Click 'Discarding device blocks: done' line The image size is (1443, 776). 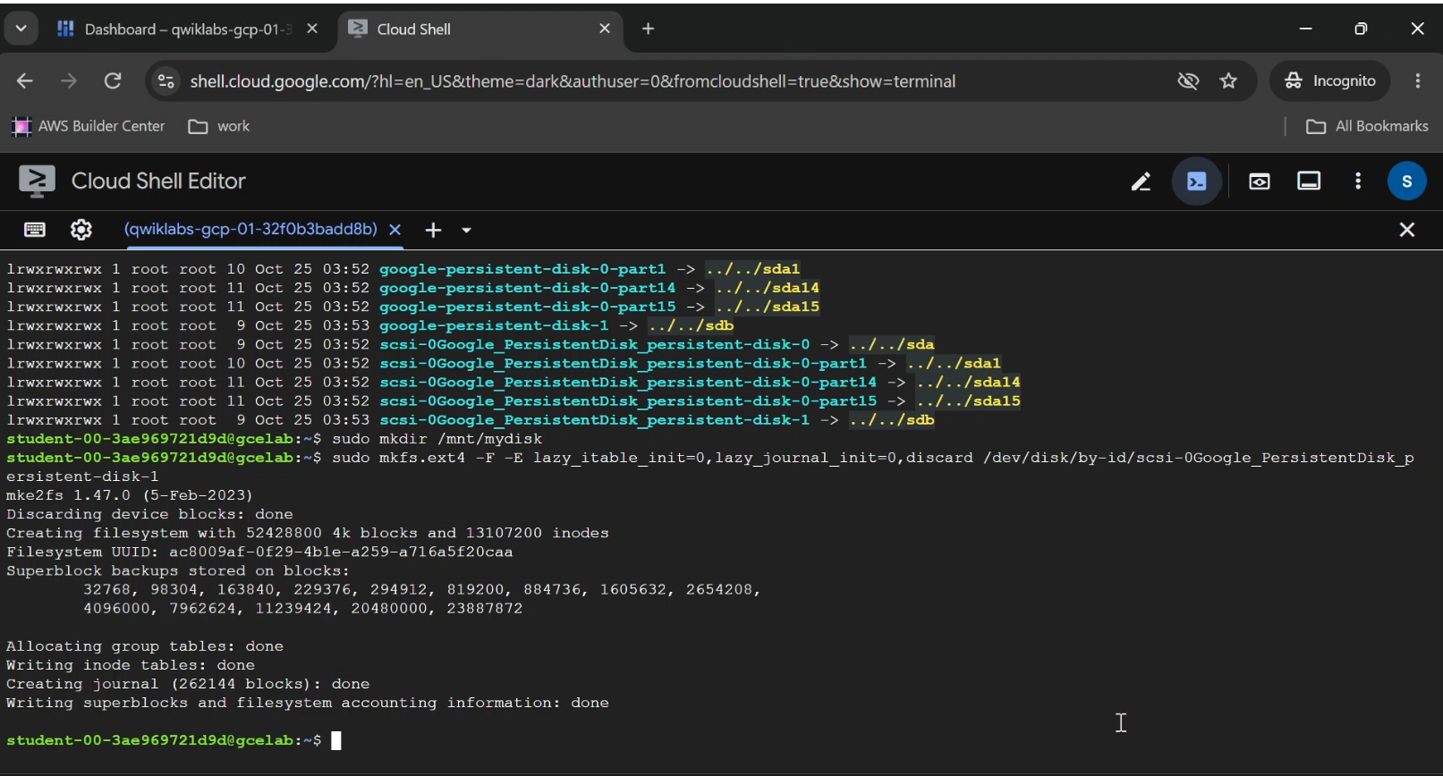[x=149, y=514]
